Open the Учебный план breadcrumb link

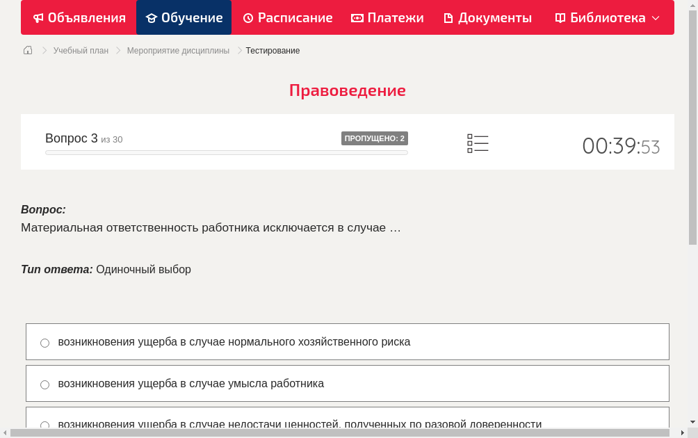[81, 50]
